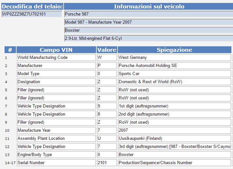Click the 'Manufacture Year' field cell
Image resolution: width=233 pixels, height=169 pixels.
[x=56, y=130]
